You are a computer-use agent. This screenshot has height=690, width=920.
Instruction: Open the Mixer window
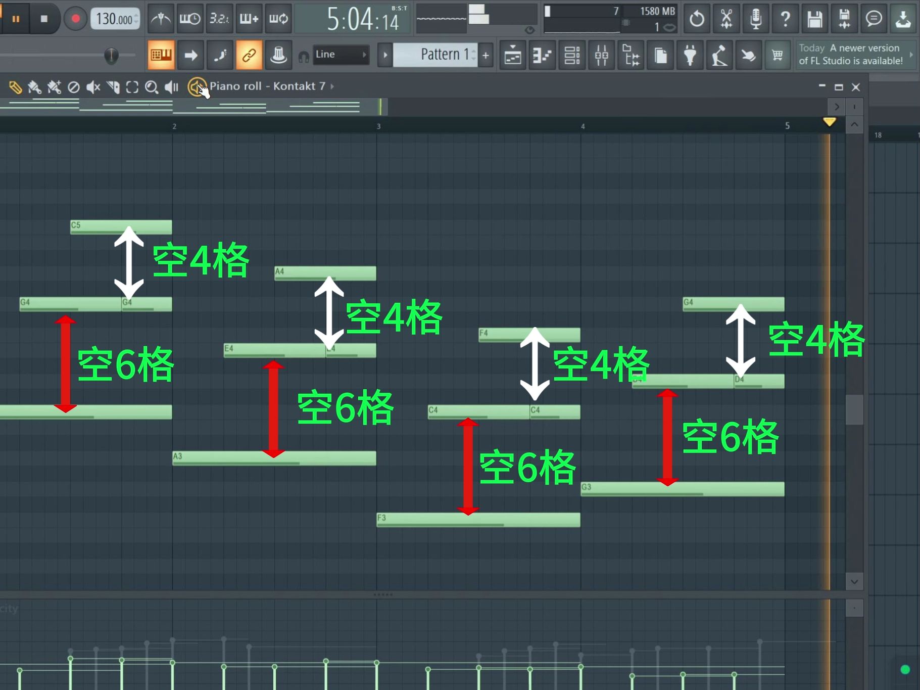[x=601, y=55]
